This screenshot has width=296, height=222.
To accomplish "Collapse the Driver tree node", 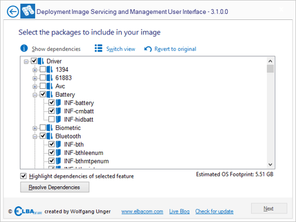I will click(26, 62).
